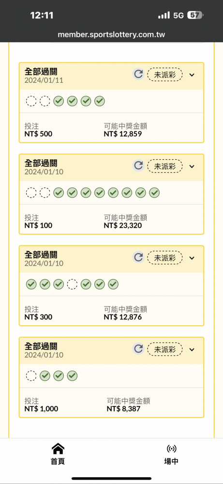Image resolution: width=223 pixels, height=484 pixels.
Task: Tap the 場中 live broadcast icon
Action: tap(171, 449)
